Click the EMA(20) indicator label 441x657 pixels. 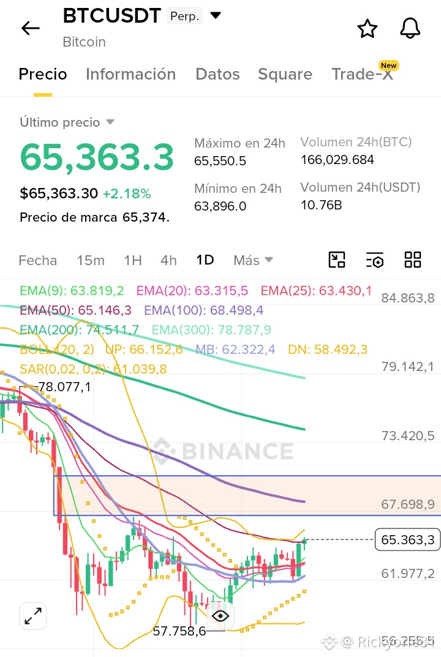192,291
